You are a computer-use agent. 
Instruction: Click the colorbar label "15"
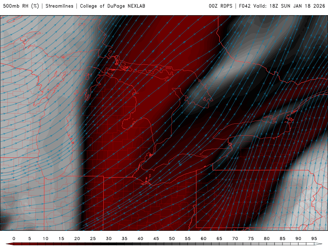coord(61,239)
